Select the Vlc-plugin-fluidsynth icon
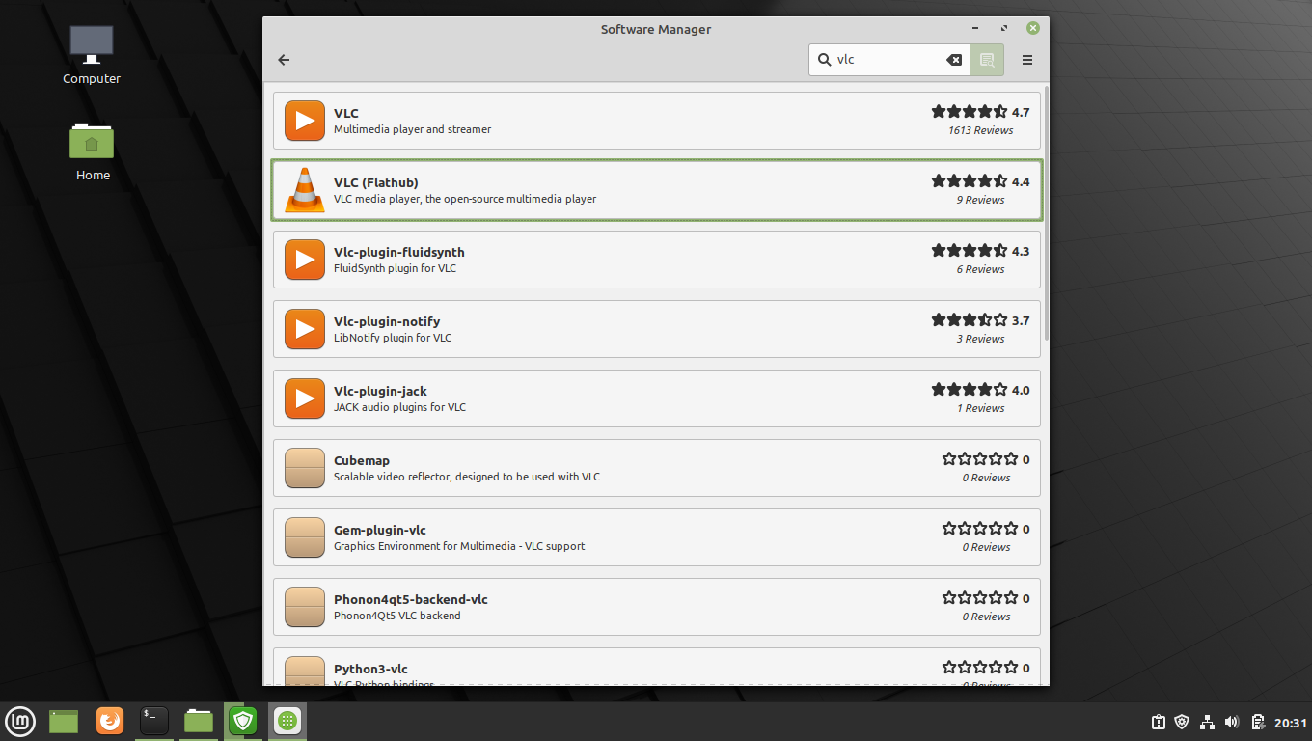Image resolution: width=1312 pixels, height=741 pixels. click(x=305, y=260)
